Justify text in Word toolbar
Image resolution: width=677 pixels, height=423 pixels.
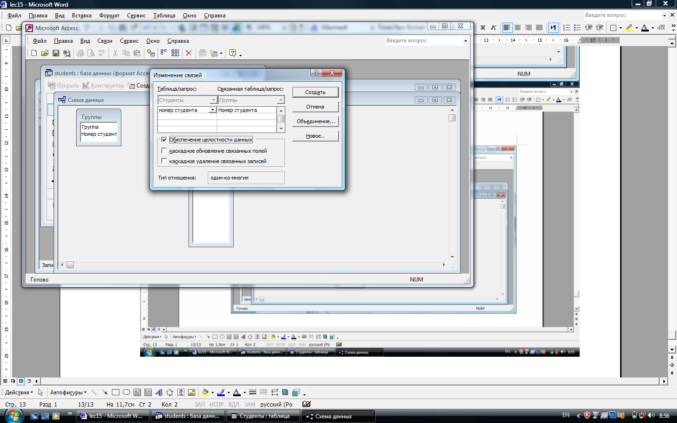pos(539,28)
